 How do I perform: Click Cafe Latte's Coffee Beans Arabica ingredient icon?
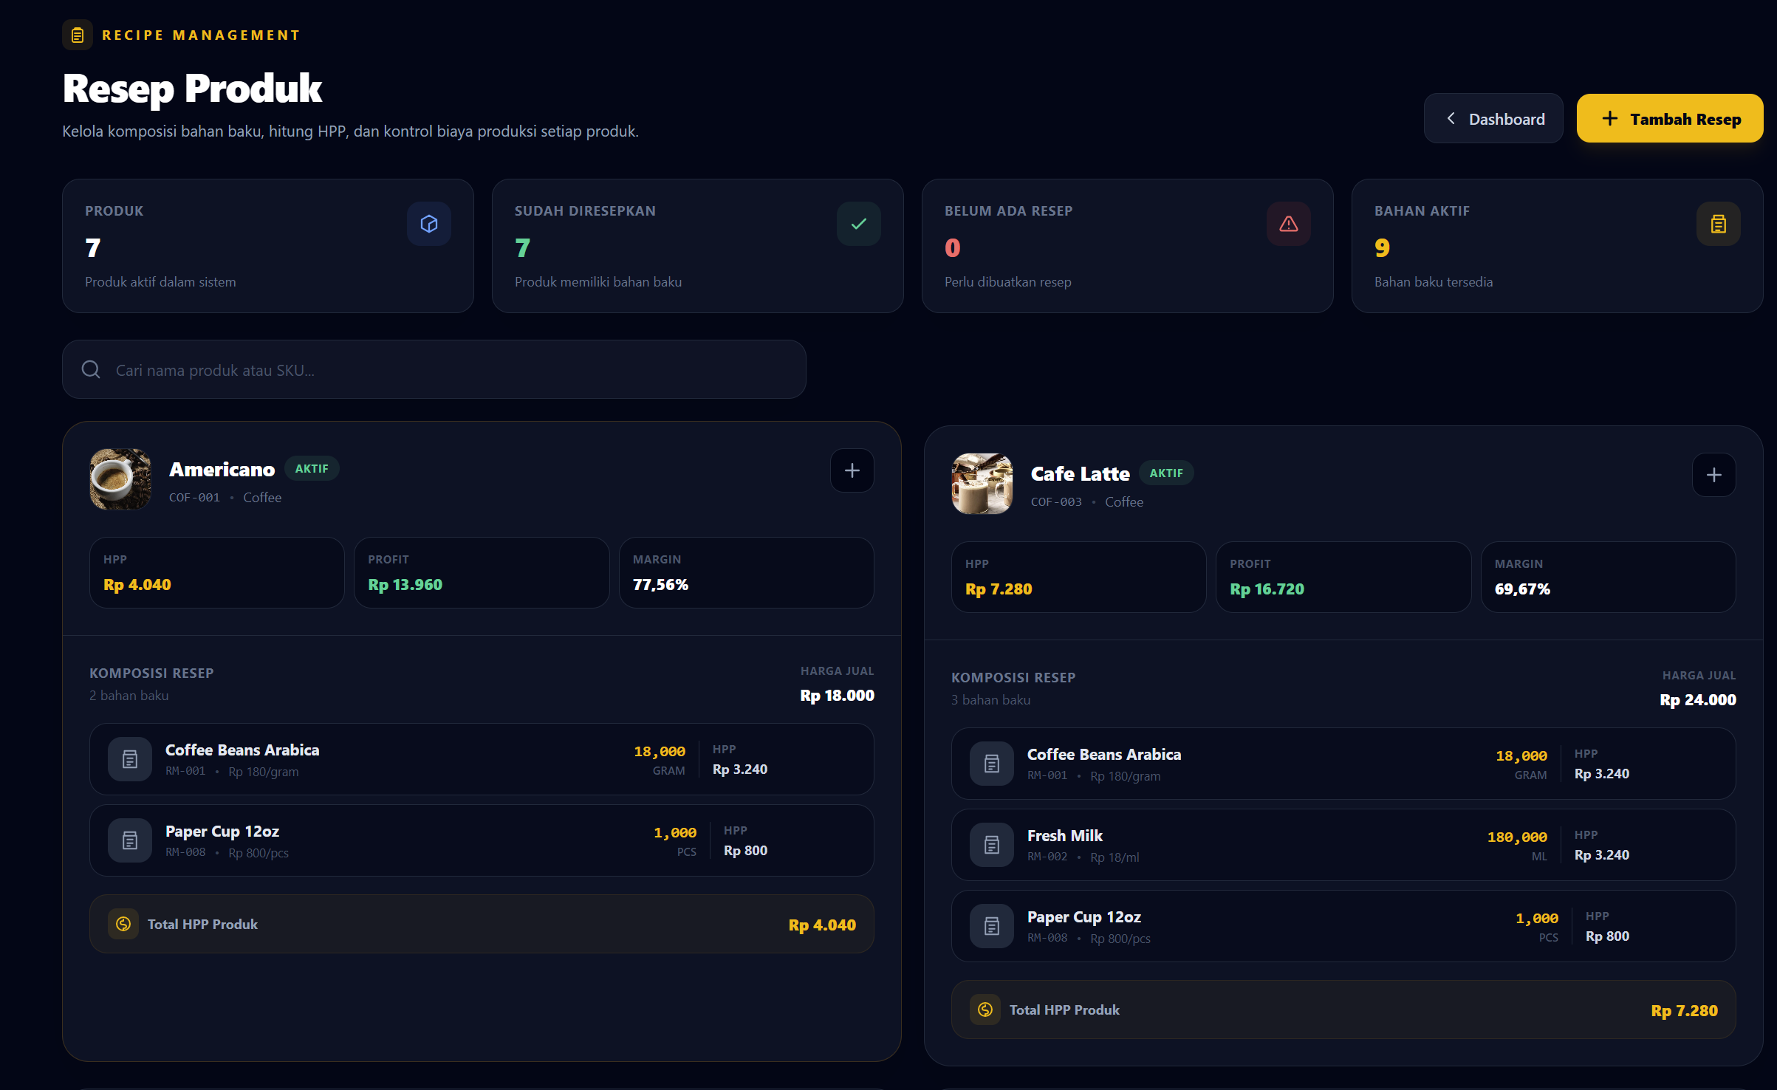pos(992,764)
